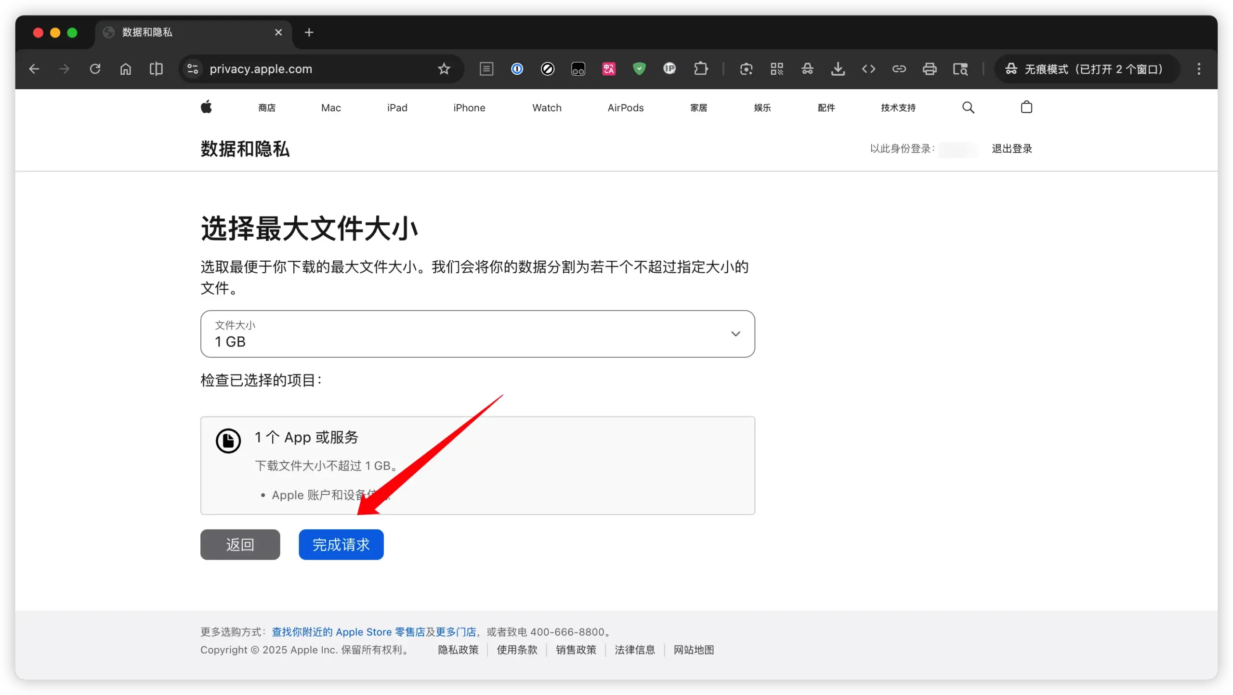Open the QR code generator icon

point(776,68)
